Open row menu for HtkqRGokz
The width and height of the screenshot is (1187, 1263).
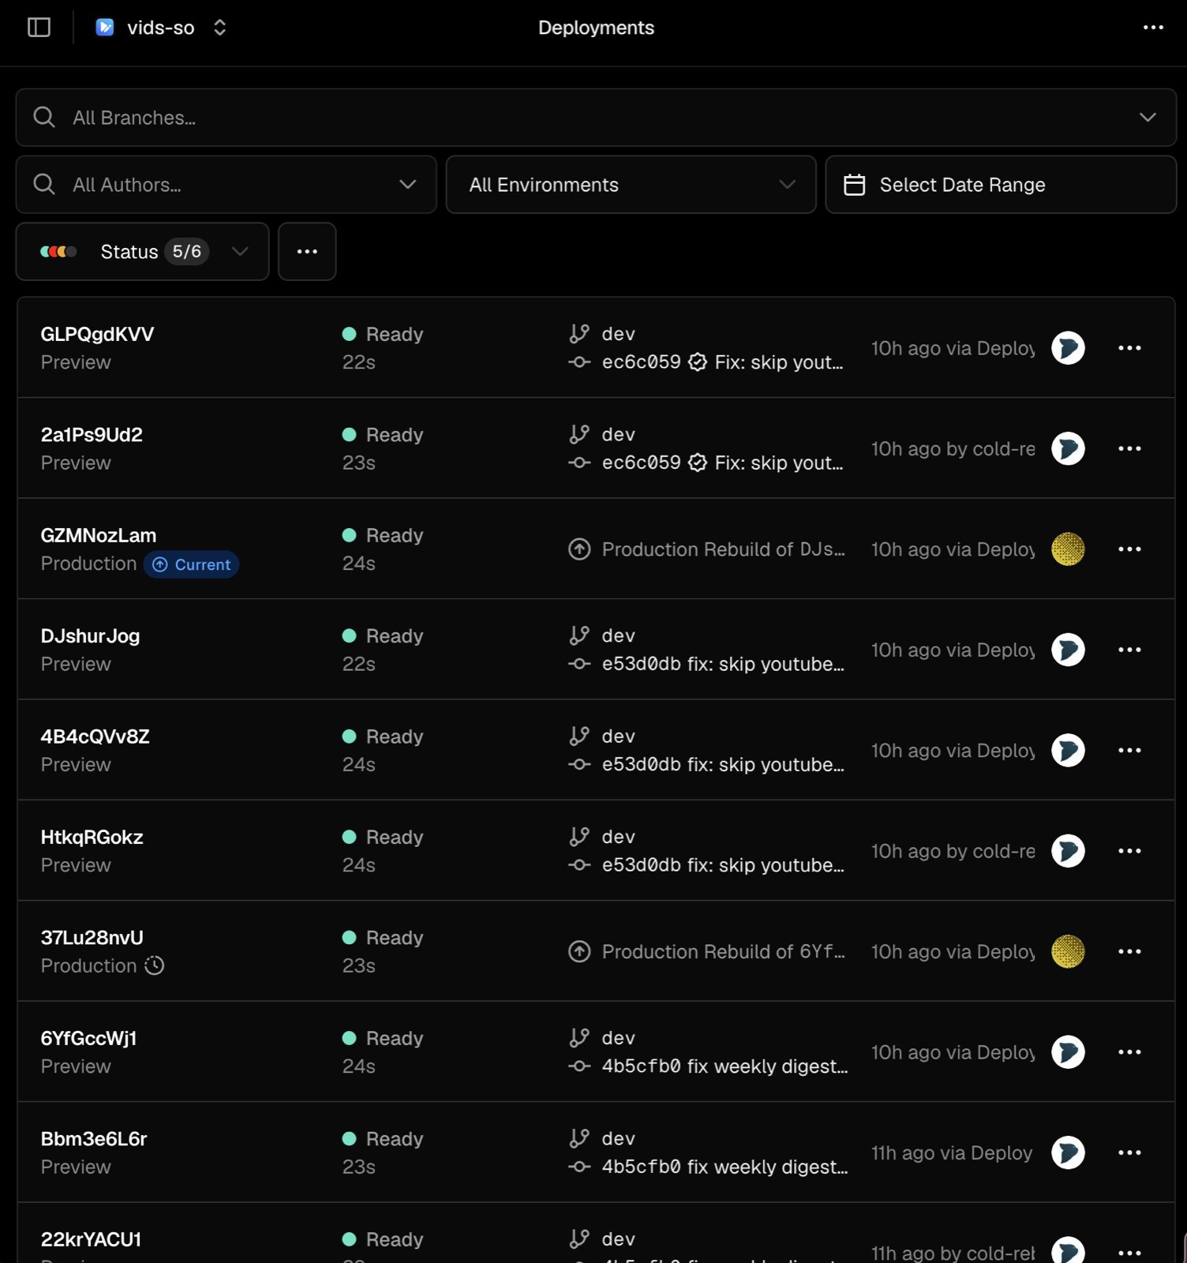(1129, 851)
